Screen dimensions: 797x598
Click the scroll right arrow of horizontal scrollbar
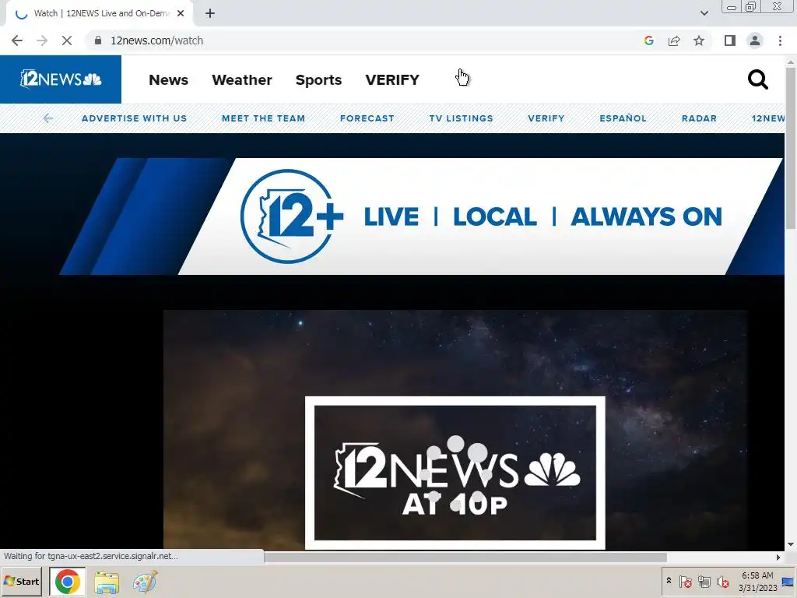pos(778,558)
